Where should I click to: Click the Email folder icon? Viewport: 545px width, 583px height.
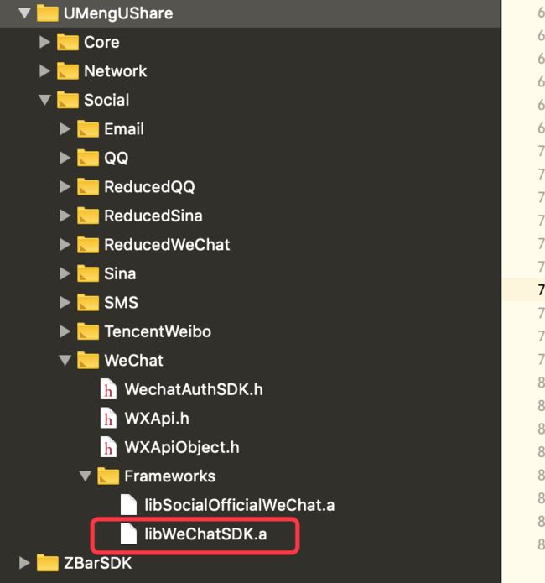pyautogui.click(x=88, y=128)
